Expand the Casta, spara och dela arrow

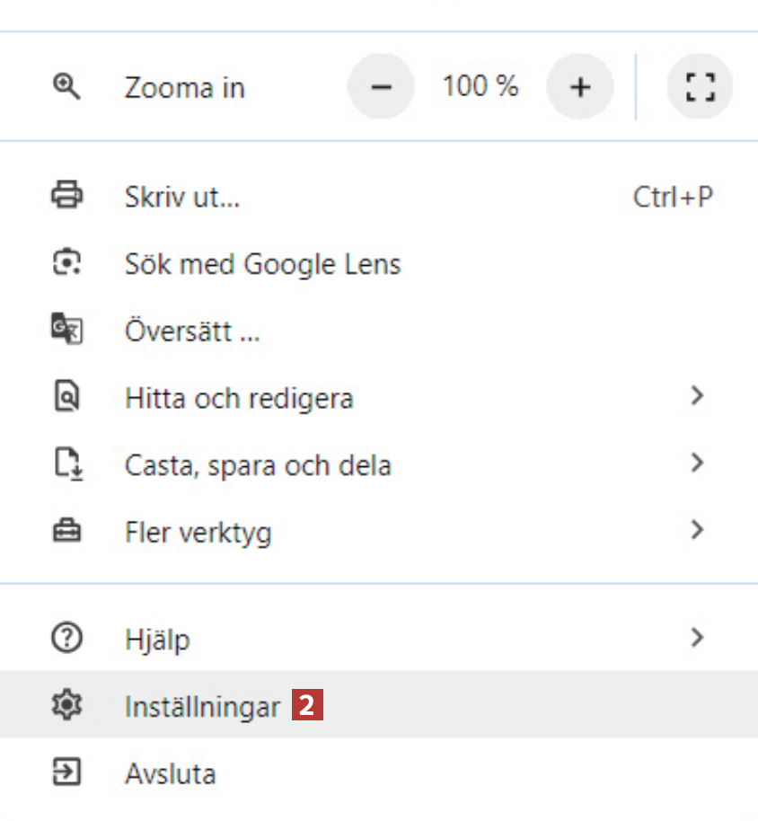pyautogui.click(x=697, y=463)
